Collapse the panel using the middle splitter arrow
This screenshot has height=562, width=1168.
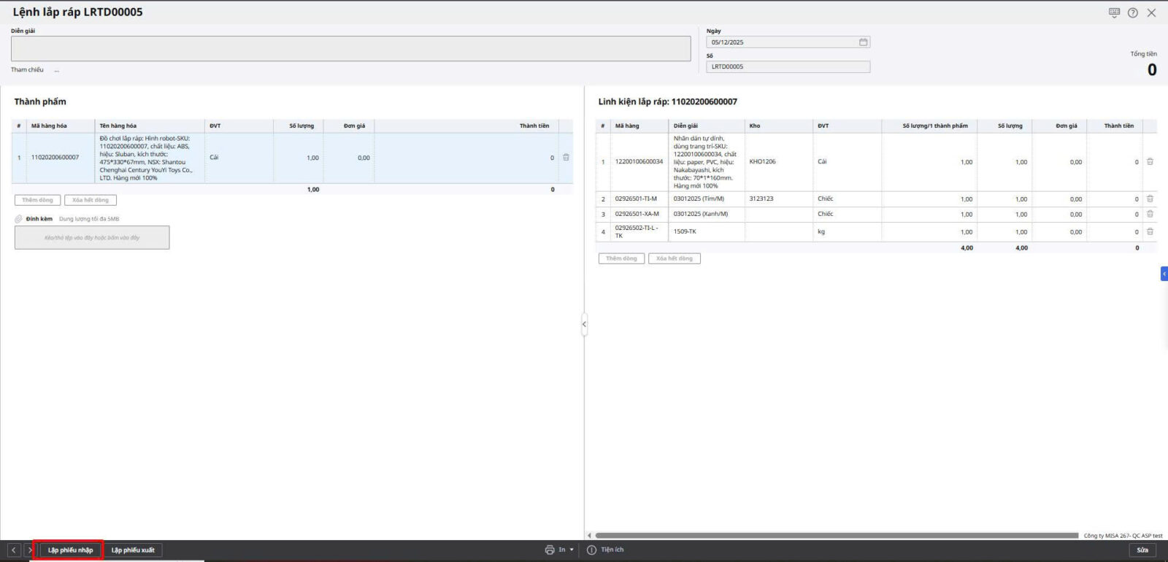[584, 324]
